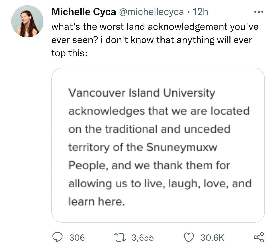Image resolution: width=276 pixels, height=249 pixels.
Task: Click the Michelle Cyca display name
Action: [84, 12]
